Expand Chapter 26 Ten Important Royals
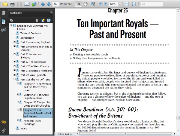This screenshot has height=136, width=180. [18, 110]
